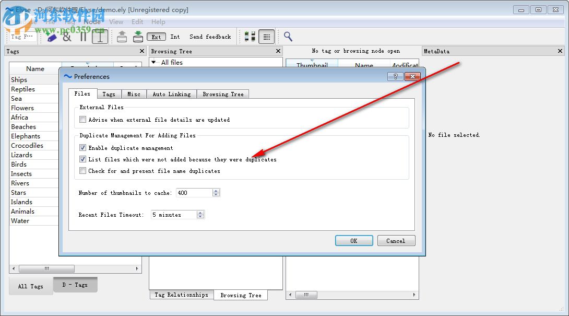Close the MetaData panel

[560, 51]
